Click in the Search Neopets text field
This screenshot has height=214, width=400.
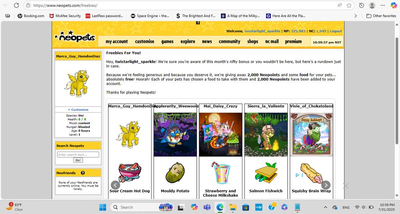click(78, 155)
